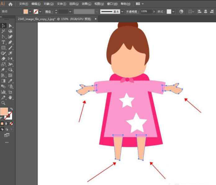Close the 2345_image_file_copy_1.jpg document tab
The width and height of the screenshot is (216, 185).
tap(96, 19)
